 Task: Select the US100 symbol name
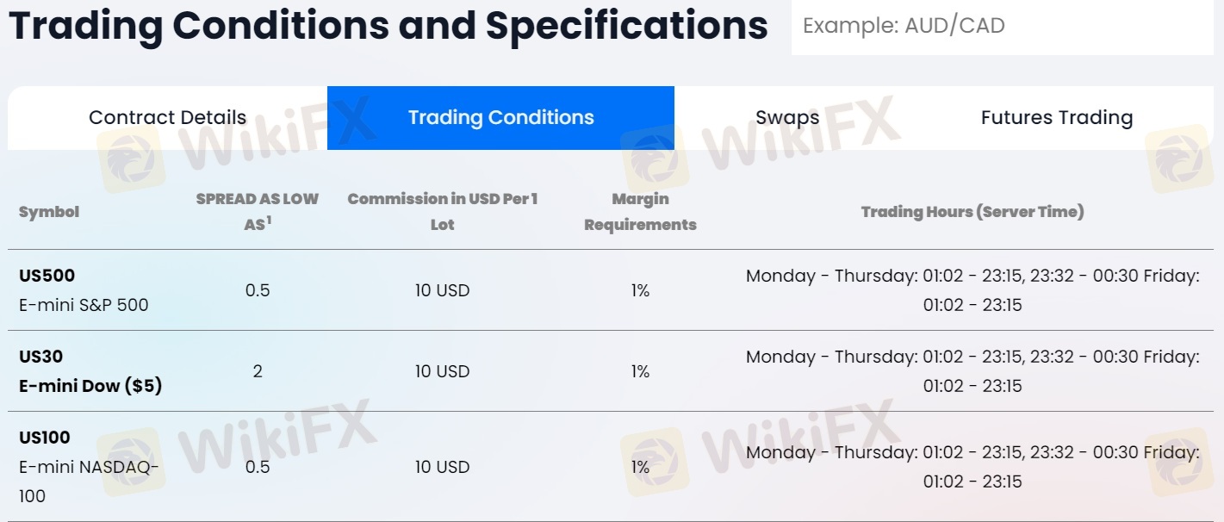(x=45, y=438)
